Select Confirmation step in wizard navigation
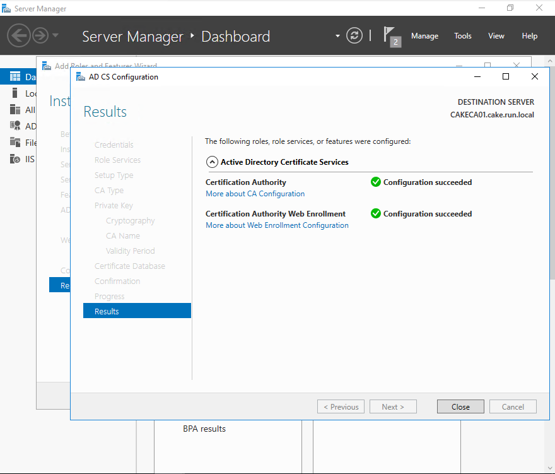The height and width of the screenshot is (474, 555). 117,281
